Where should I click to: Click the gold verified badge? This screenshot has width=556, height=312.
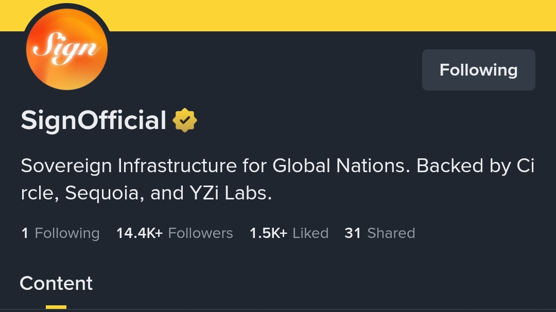point(185,121)
